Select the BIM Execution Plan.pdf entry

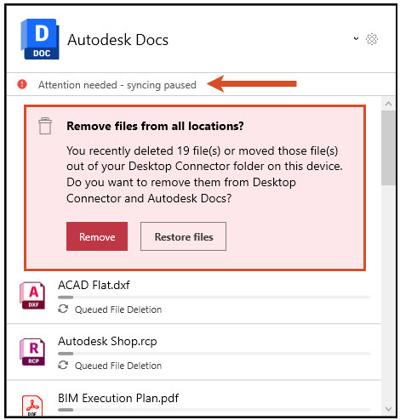click(194, 399)
